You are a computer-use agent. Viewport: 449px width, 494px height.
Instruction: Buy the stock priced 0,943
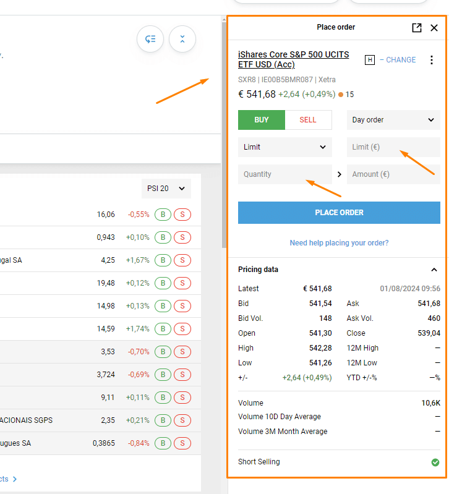pos(163,237)
